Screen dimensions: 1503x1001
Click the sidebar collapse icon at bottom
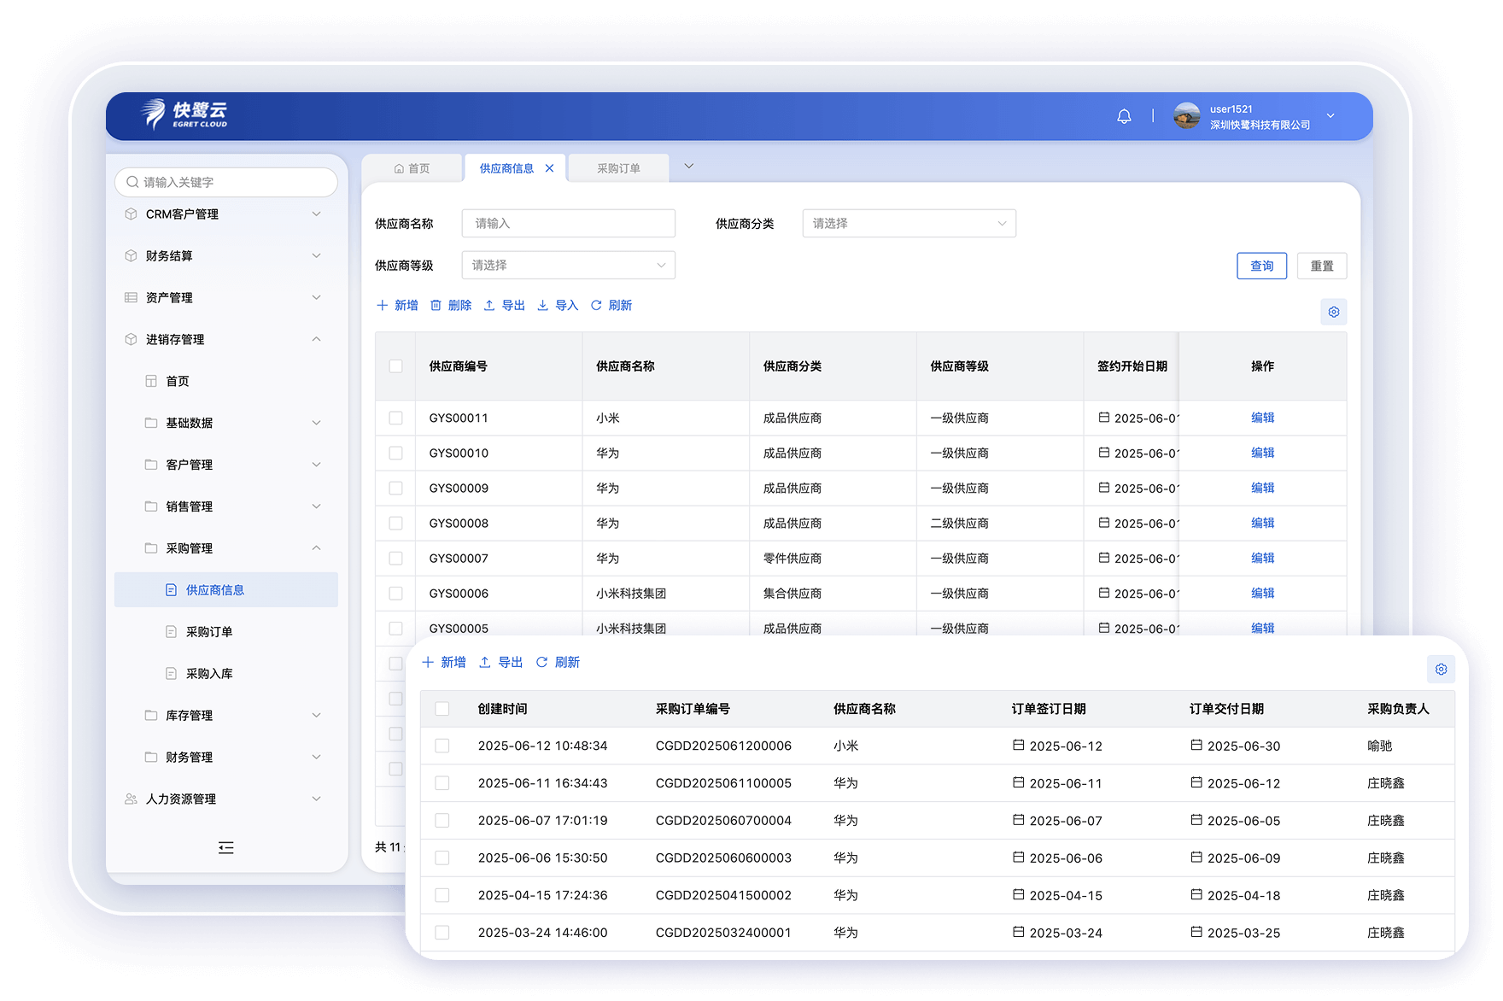point(226,847)
